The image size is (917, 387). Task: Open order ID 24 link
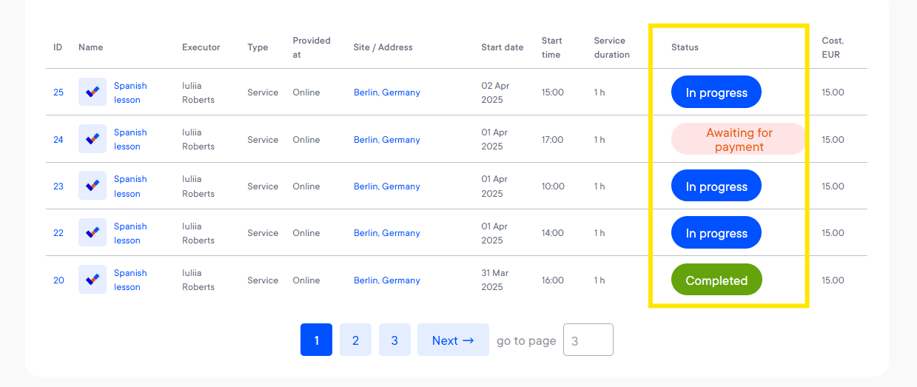point(58,139)
